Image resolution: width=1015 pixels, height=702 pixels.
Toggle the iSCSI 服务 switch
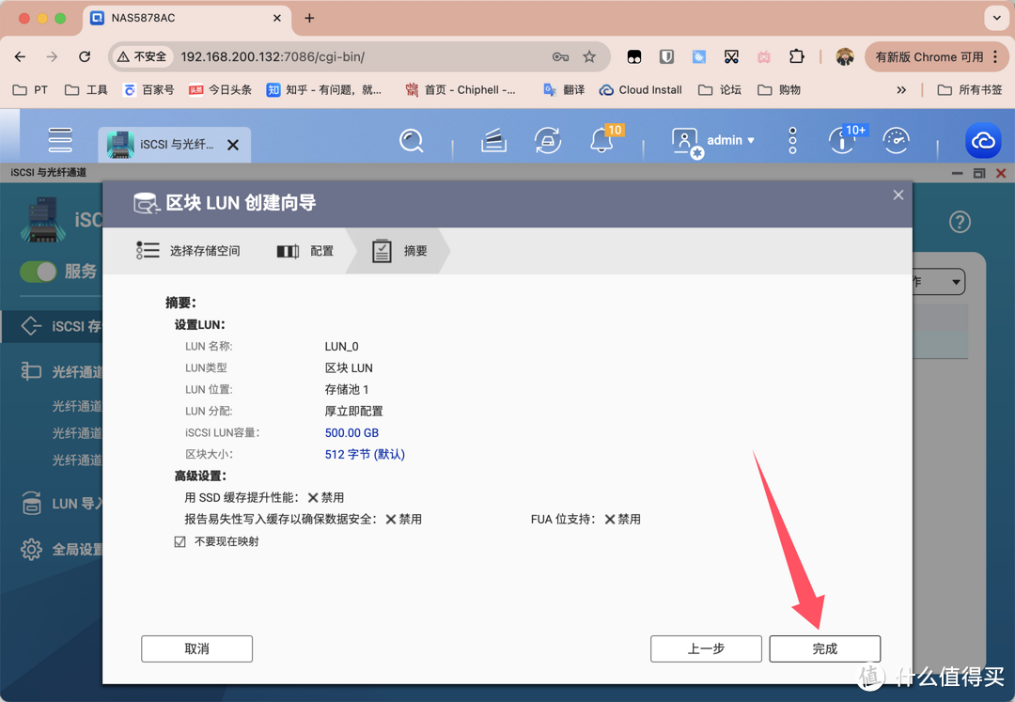point(39,272)
